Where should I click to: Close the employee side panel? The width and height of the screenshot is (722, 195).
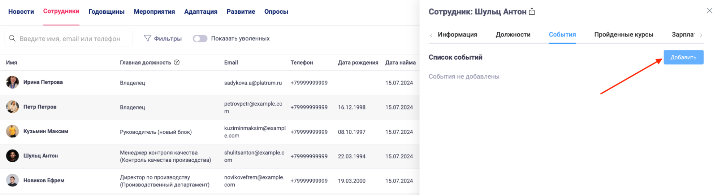point(709,11)
